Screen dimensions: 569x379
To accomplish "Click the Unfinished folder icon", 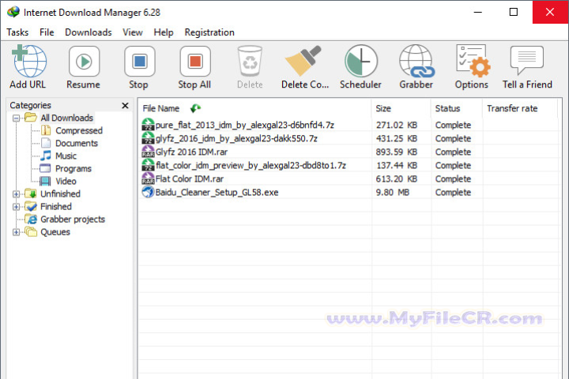I will coord(31,193).
